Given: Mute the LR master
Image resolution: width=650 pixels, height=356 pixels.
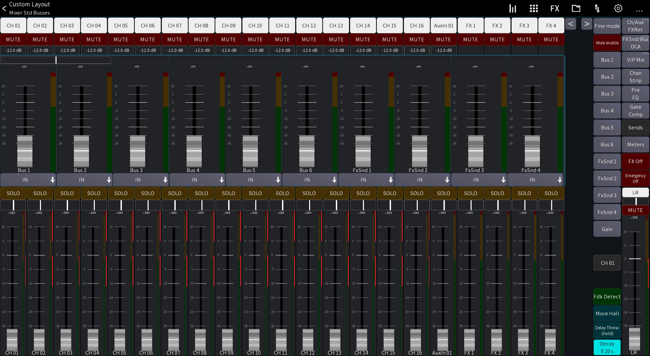Looking at the screenshot, I should [x=635, y=210].
